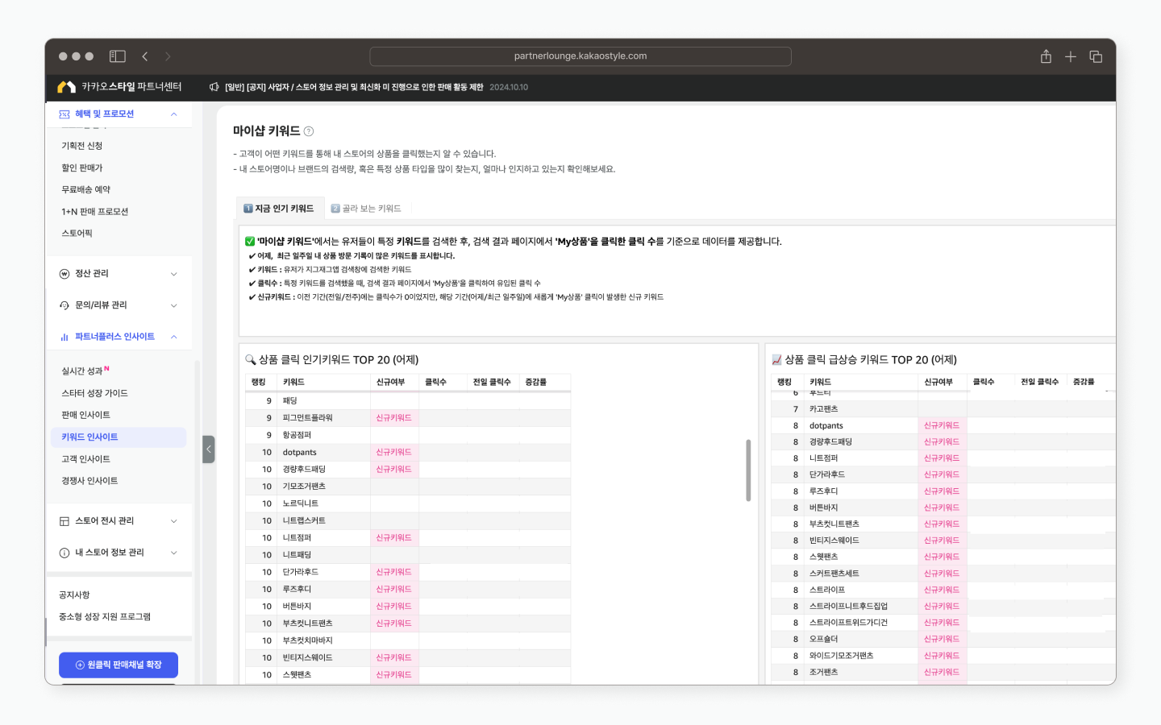This screenshot has width=1161, height=725.
Task: Expand the 내 스토어 정보 관리 chevron
Action: click(174, 553)
